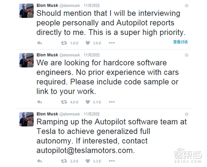Click 查看对话 to view conversation
This screenshot has width=207, height=167.
[180, 42]
